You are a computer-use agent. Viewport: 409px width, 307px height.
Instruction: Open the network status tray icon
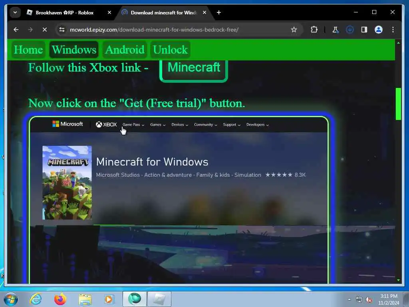point(359,300)
